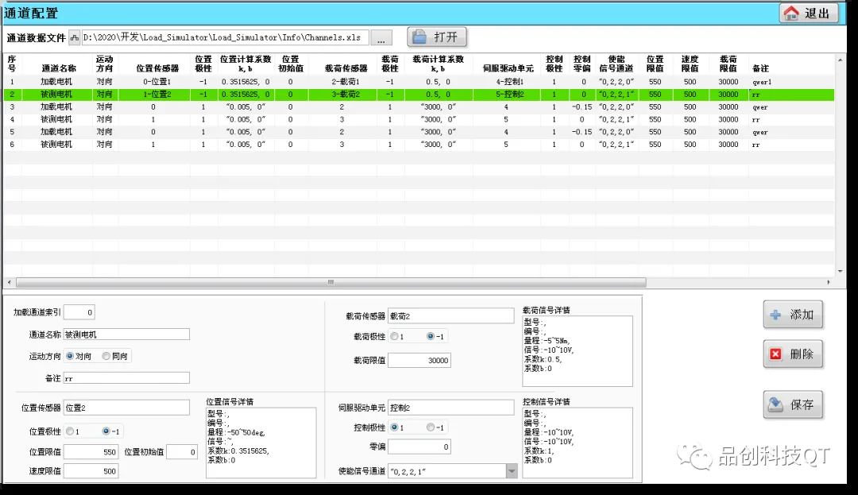This screenshot has height=495, width=858.
Task: Select 同向 for 运动方向
Action: click(x=106, y=356)
